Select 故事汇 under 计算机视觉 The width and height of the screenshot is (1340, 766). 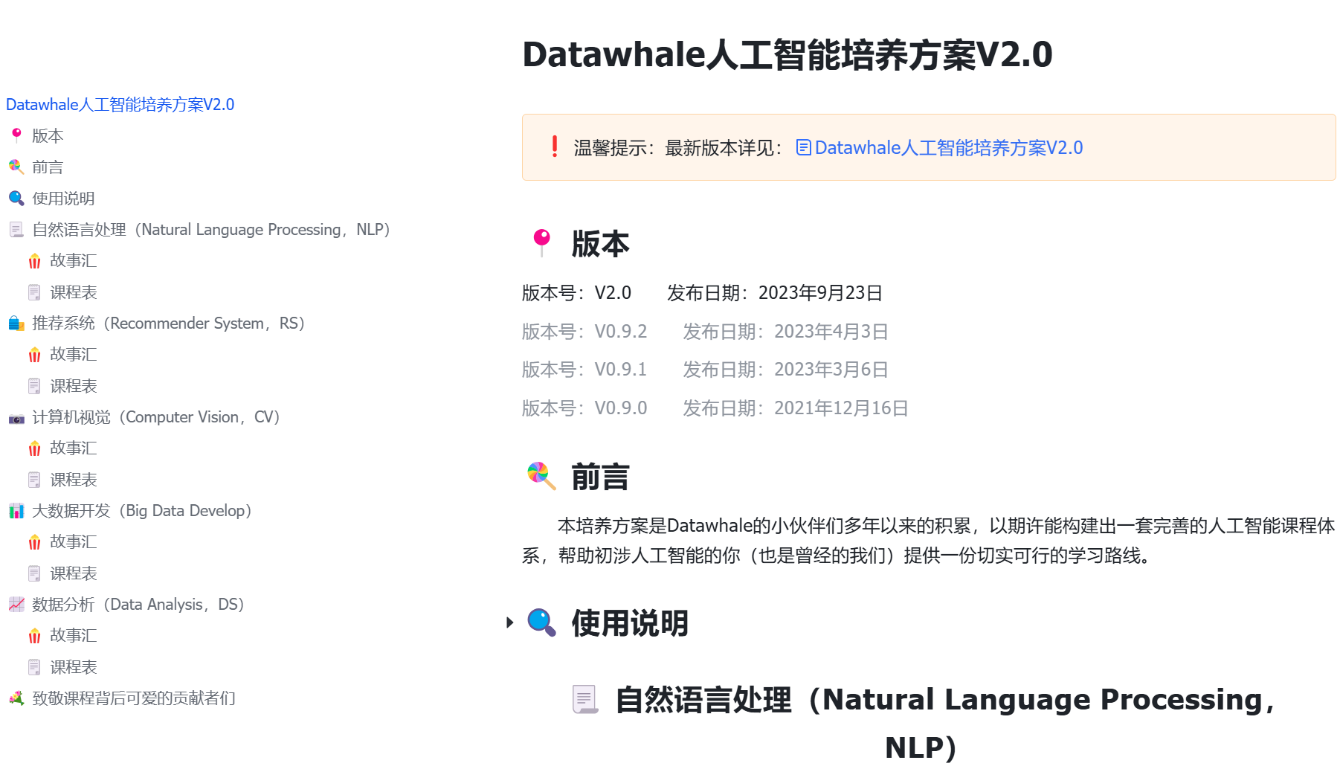(x=73, y=448)
